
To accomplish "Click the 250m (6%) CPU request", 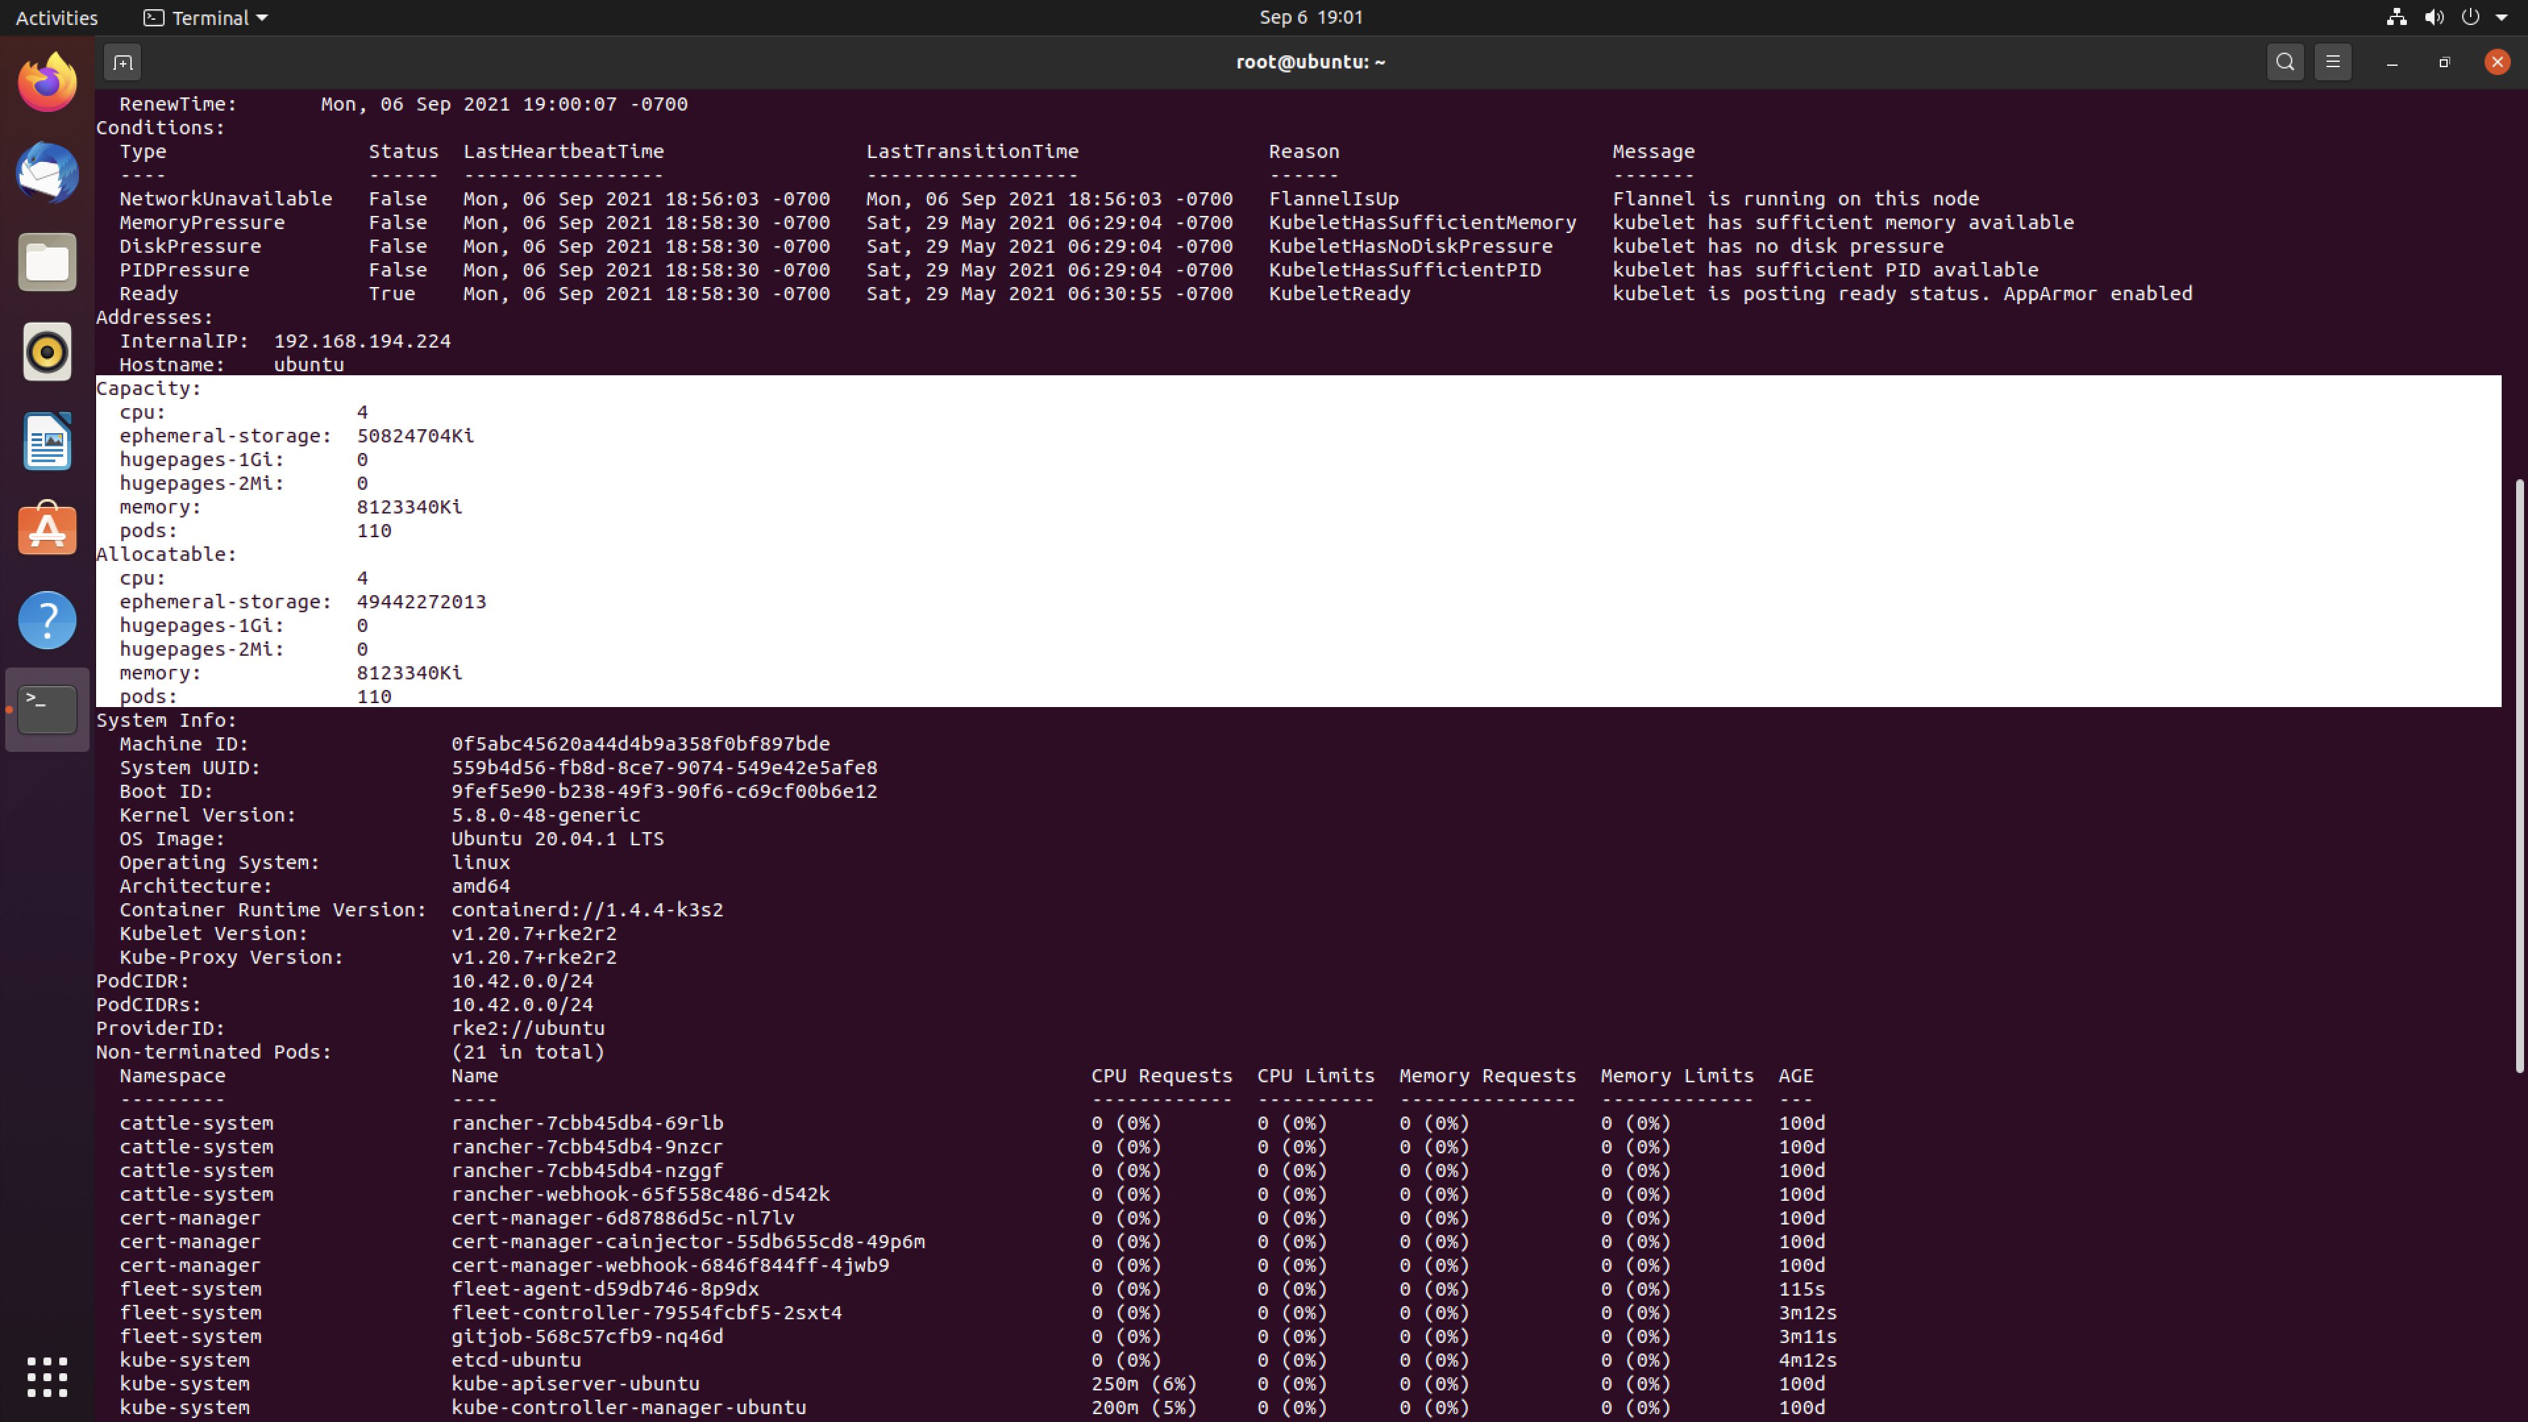I will [1144, 1384].
